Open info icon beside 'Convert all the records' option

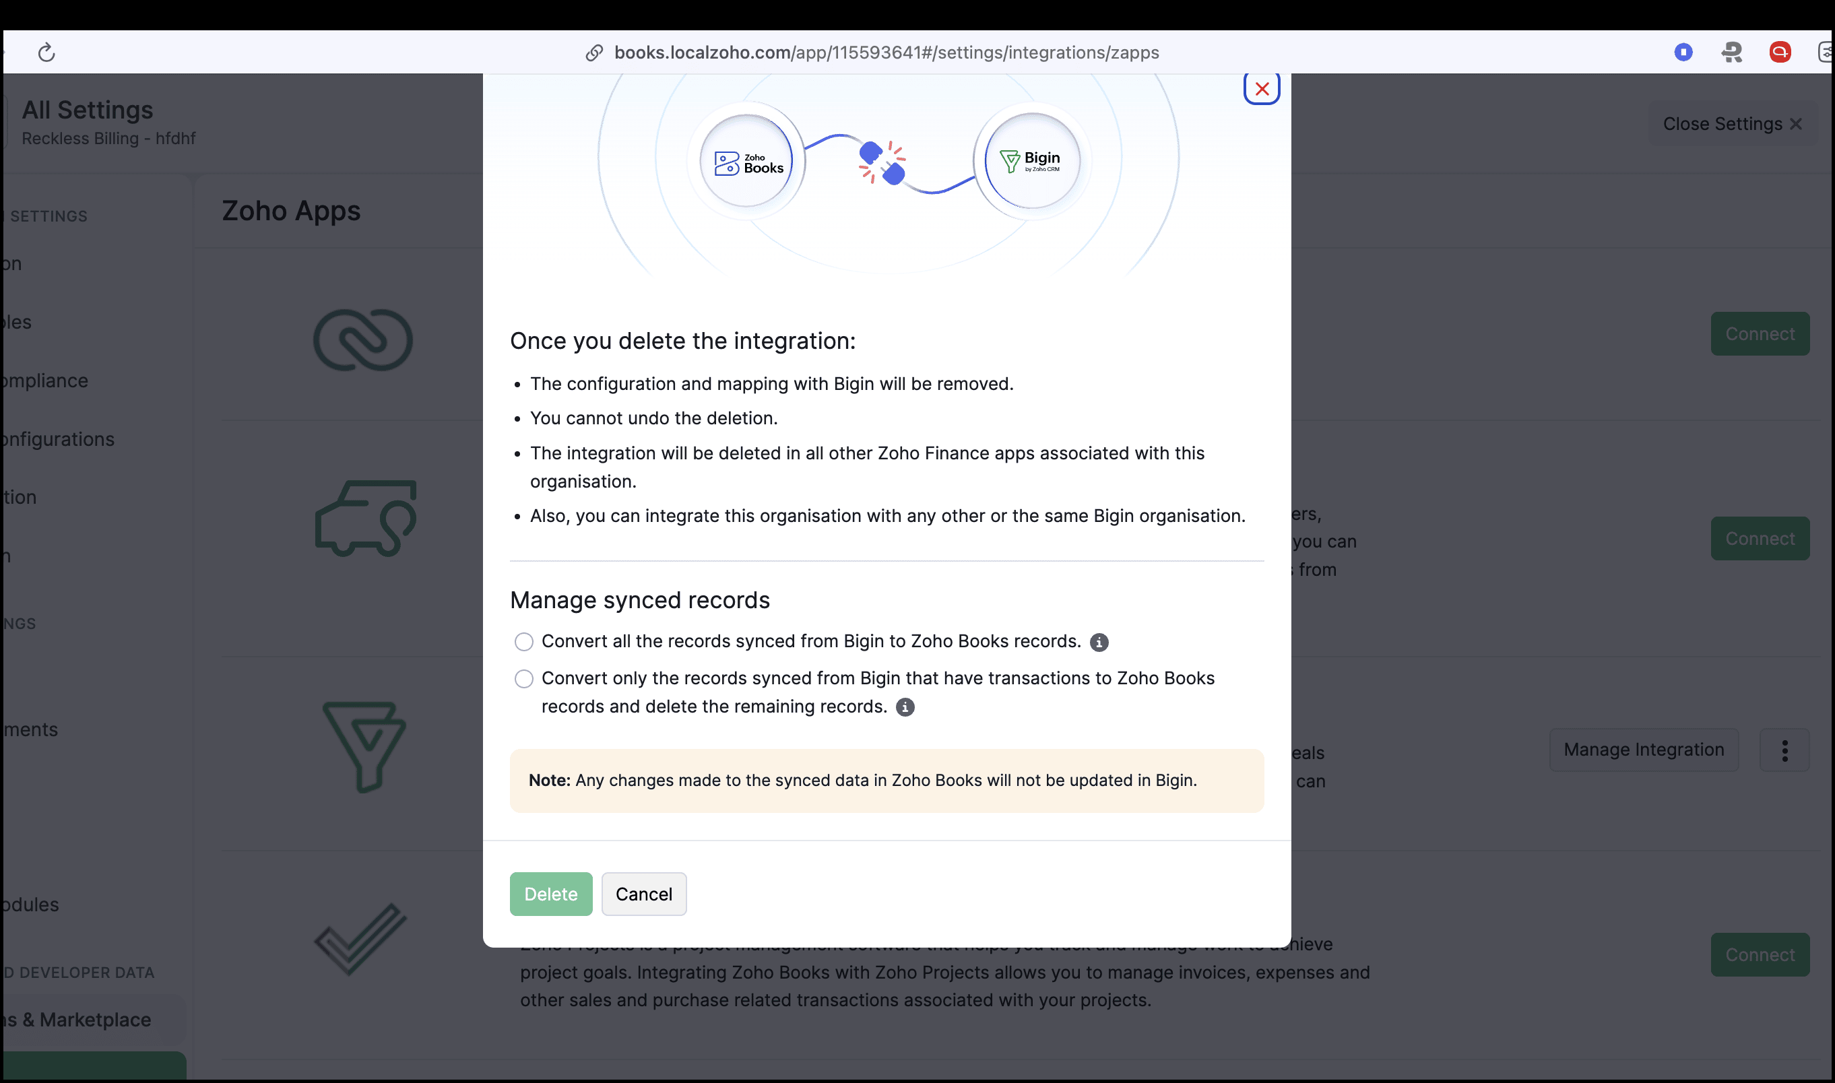(x=1099, y=643)
